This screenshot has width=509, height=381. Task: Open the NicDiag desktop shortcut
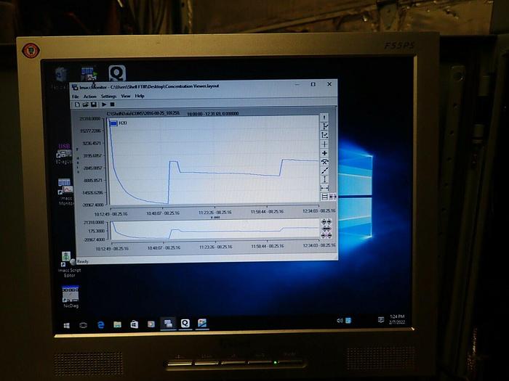click(71, 296)
